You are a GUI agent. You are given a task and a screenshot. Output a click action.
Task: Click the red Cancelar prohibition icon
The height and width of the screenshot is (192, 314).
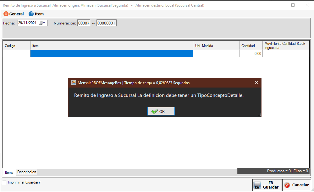(287, 185)
